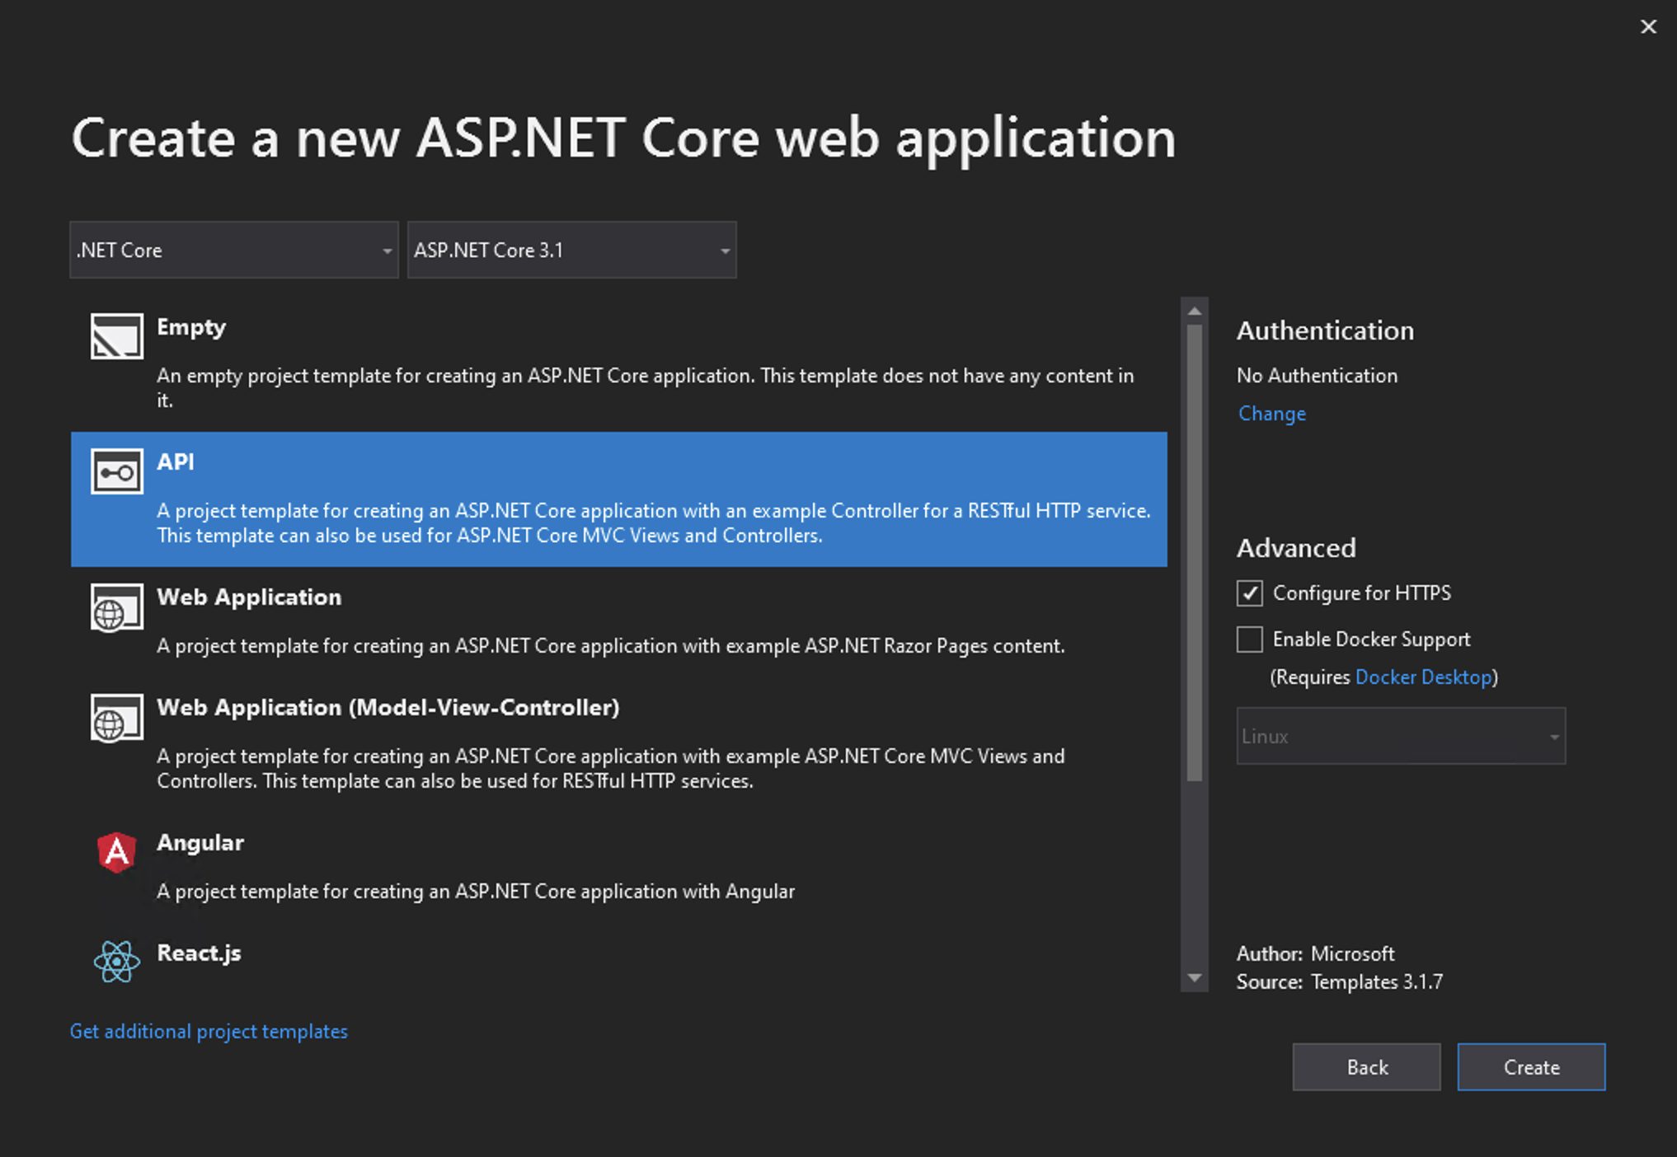Click Get additional project templates

[x=209, y=1031]
